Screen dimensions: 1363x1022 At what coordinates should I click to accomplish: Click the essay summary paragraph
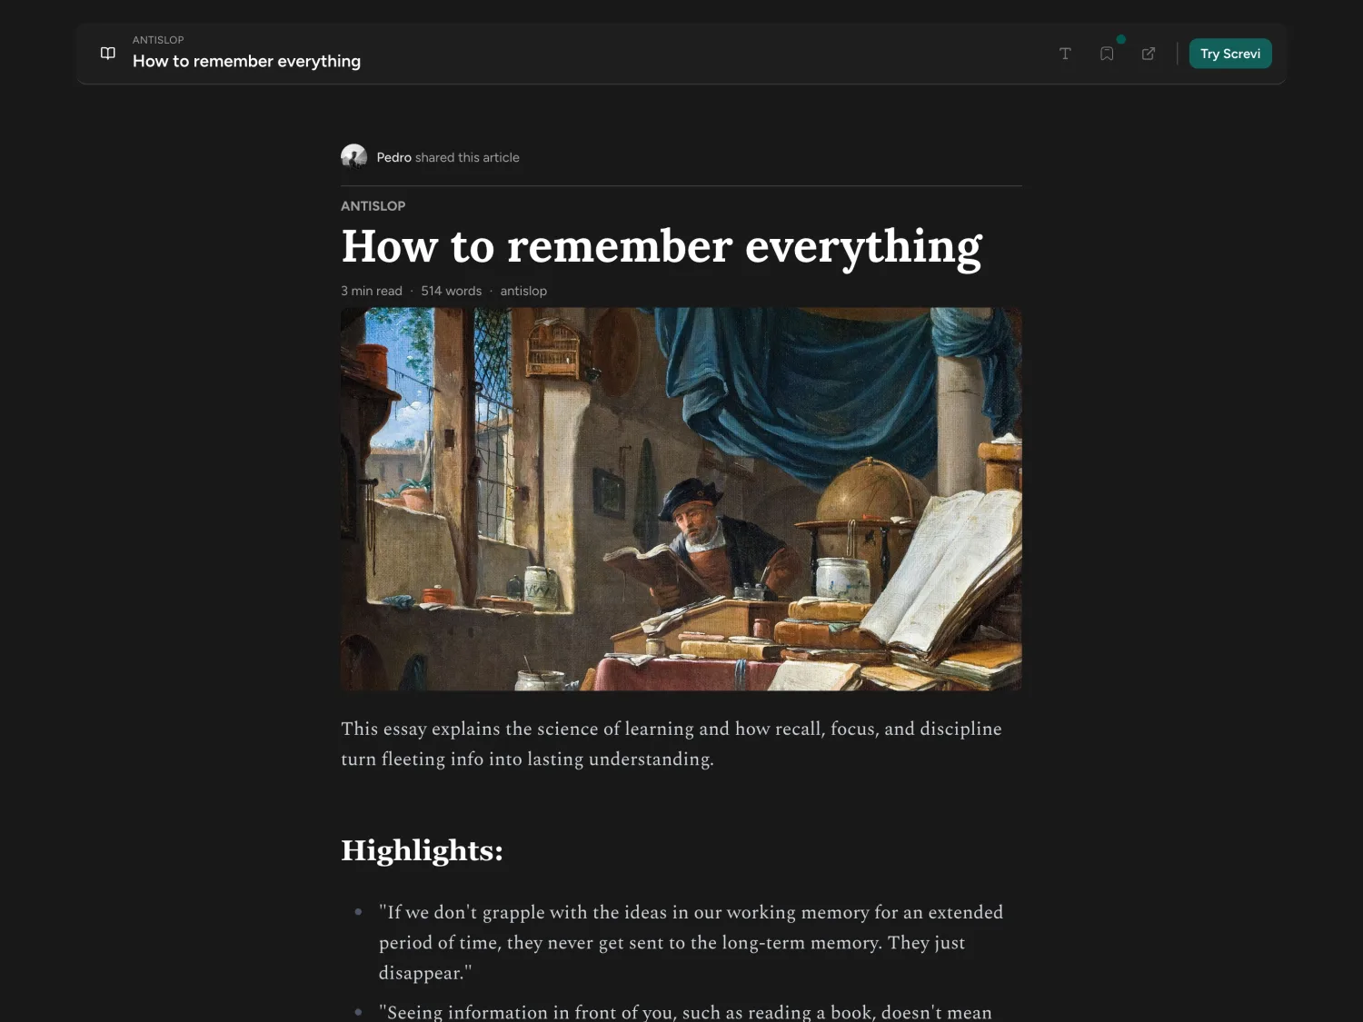click(672, 743)
